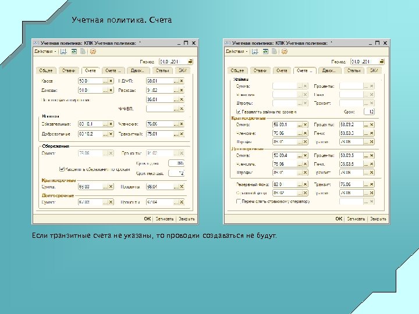419x314 pixels.
Task: Switch to Общее tab in Касса window
Action: [x=46, y=70]
